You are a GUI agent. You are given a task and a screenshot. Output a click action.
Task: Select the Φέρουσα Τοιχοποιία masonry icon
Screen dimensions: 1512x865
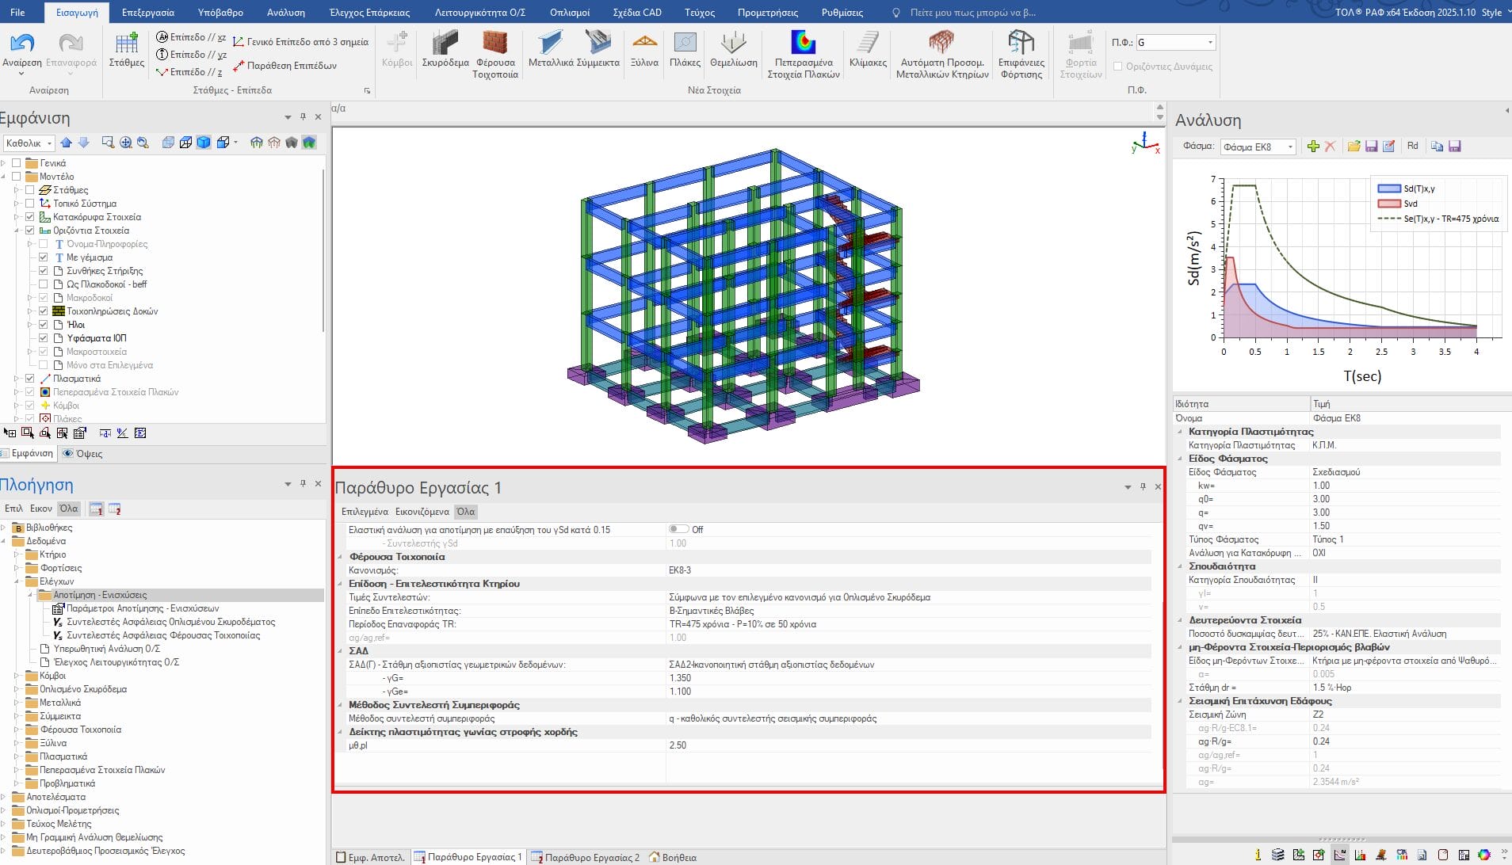pyautogui.click(x=494, y=44)
